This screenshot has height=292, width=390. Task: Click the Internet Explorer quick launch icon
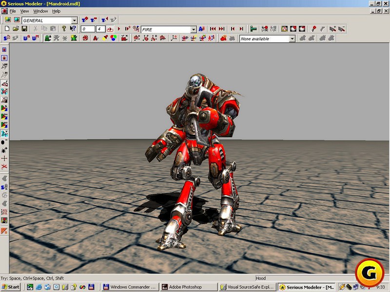point(39,287)
